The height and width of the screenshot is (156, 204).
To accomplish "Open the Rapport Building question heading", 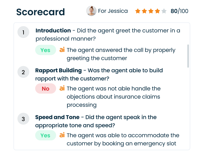I will coord(58,71).
